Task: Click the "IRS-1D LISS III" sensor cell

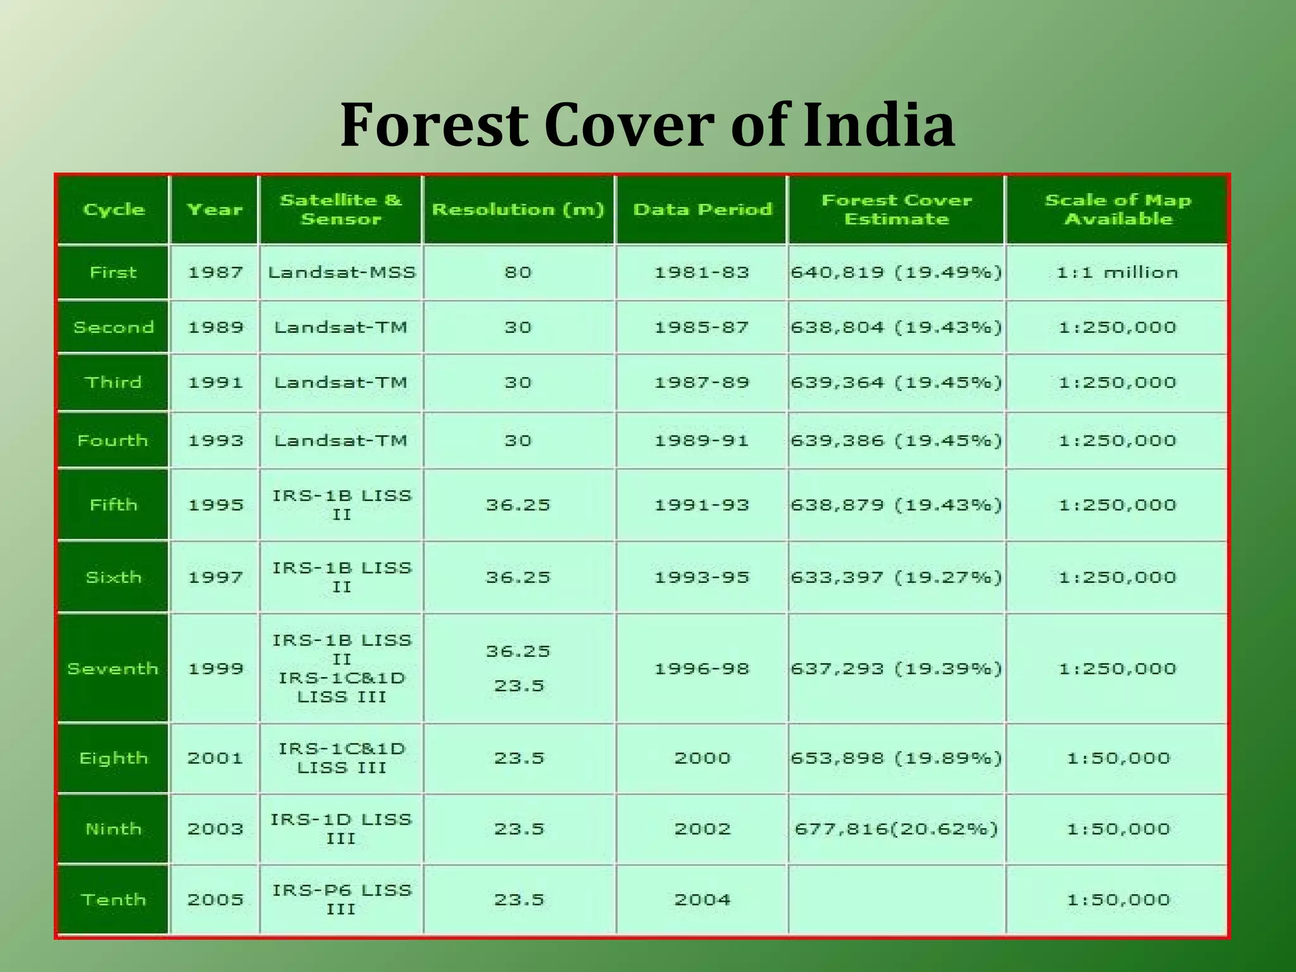Action: [x=342, y=829]
